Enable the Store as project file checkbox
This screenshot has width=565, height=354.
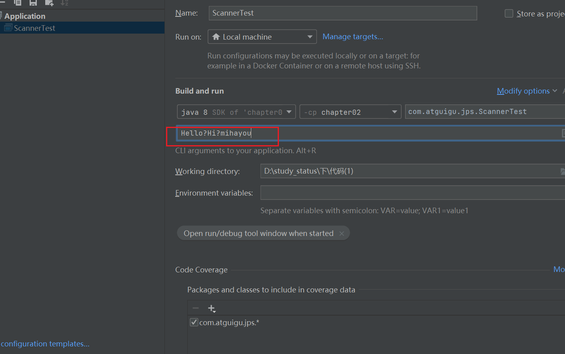point(509,14)
